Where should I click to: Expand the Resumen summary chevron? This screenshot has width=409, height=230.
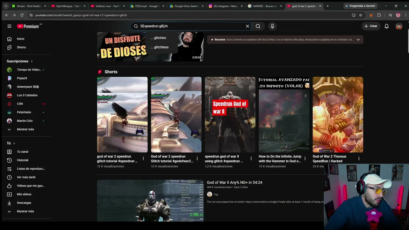[x=358, y=40]
